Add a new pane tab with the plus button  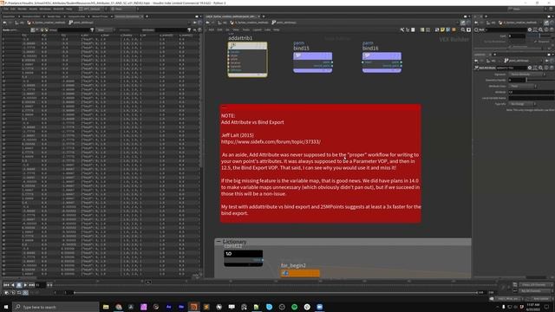click(147, 16)
